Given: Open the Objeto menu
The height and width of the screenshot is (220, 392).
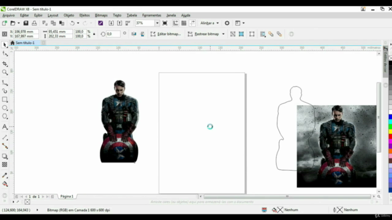Looking at the screenshot, I should click(69, 15).
